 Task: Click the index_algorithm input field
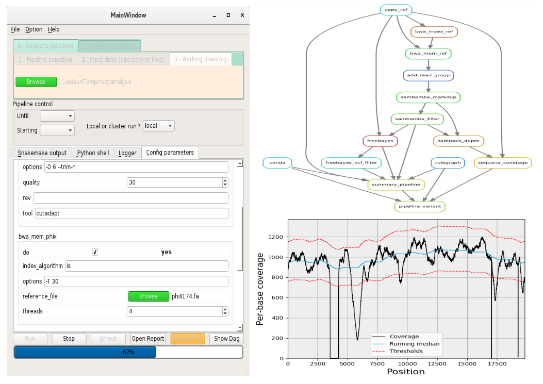147,266
